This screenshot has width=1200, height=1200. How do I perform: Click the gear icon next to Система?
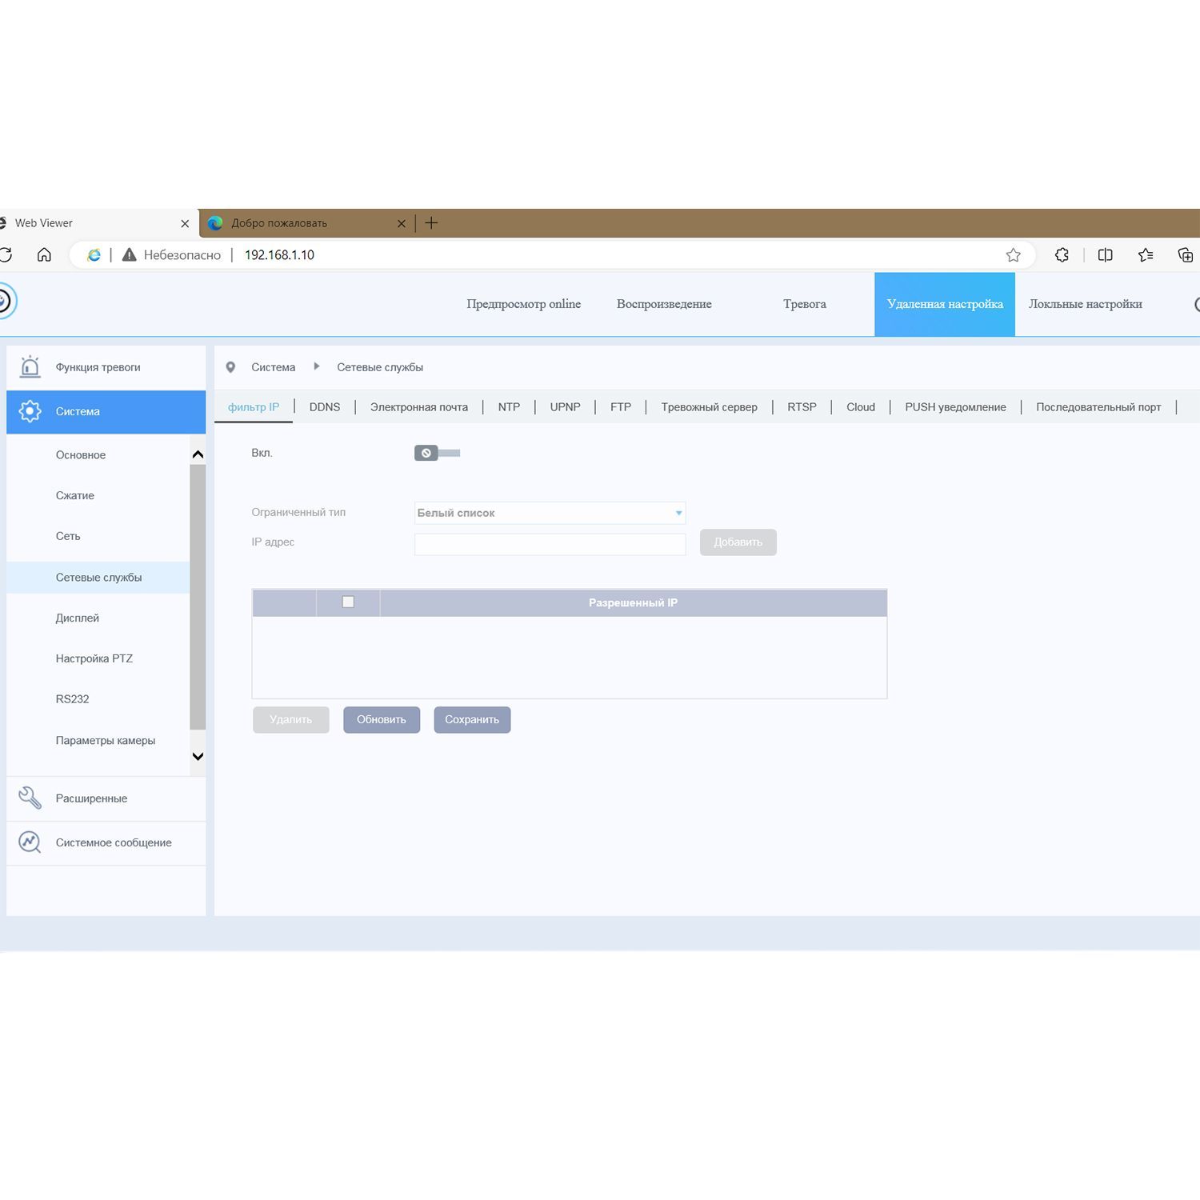click(x=30, y=411)
